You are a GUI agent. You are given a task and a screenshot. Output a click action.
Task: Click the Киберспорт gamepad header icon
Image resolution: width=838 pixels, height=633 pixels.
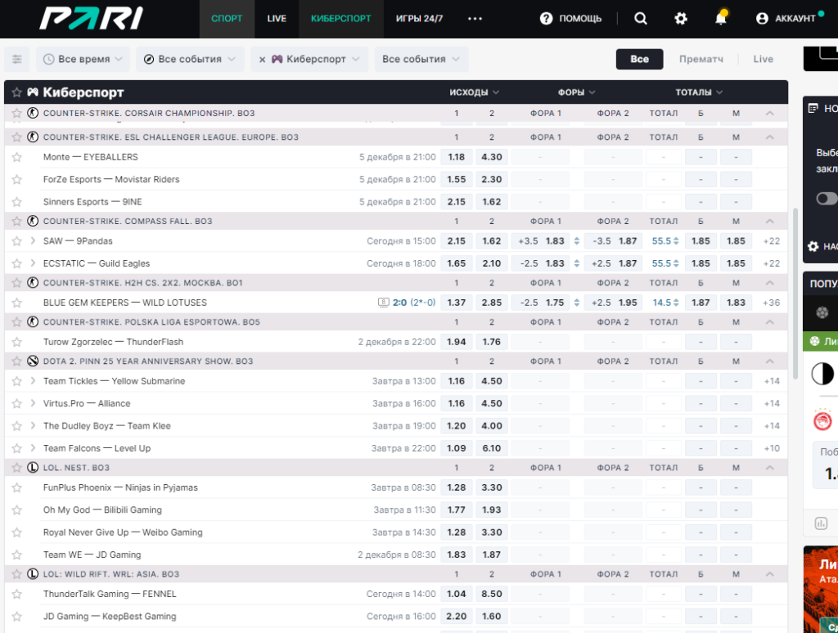[x=33, y=92]
